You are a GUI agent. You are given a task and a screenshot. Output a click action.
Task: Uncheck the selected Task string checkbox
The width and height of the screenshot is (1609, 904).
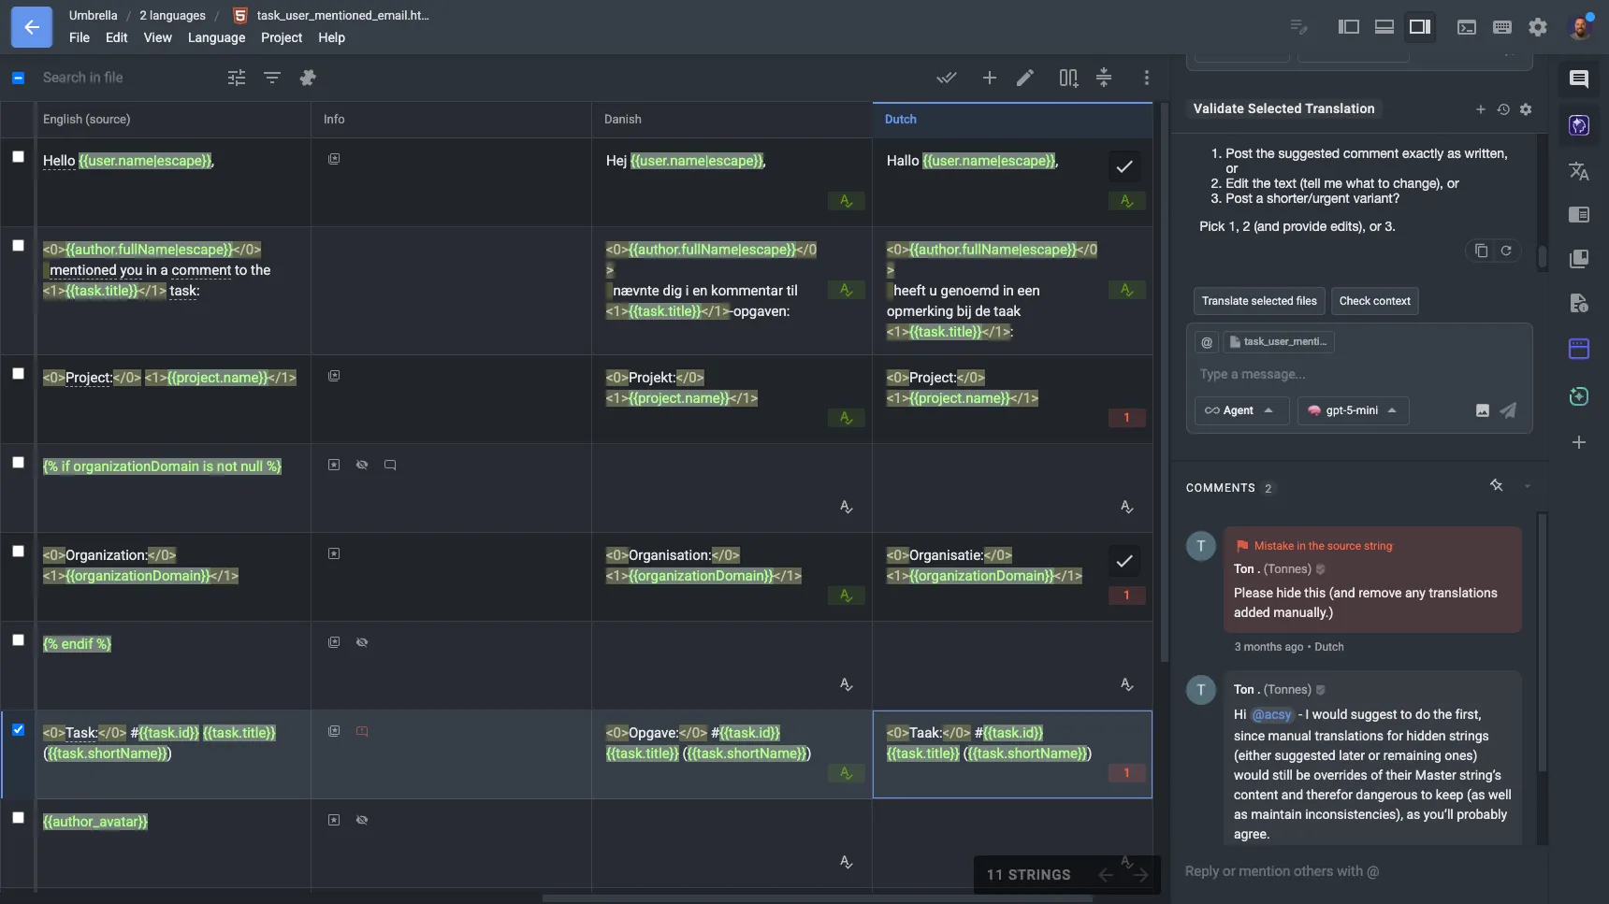pos(18,730)
